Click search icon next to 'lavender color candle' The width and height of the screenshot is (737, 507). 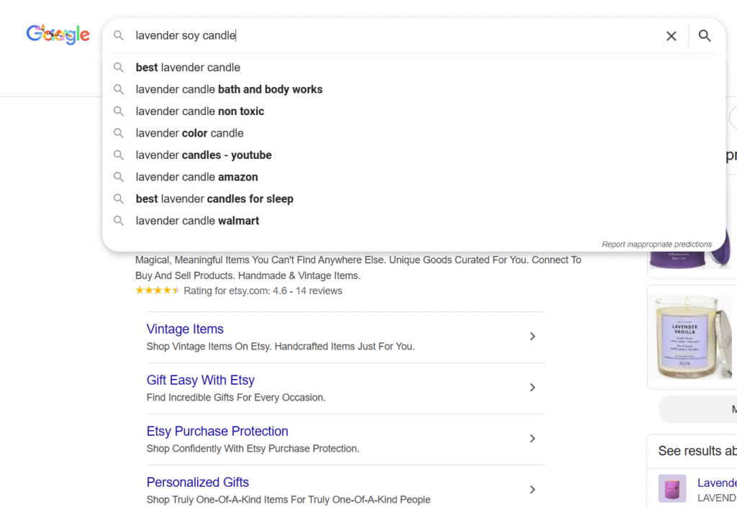(119, 133)
